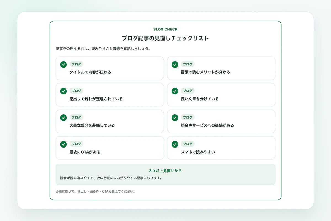331x221 pixels.
Task: Click the sentence 読者が読み進めやすく
Action: point(111,178)
